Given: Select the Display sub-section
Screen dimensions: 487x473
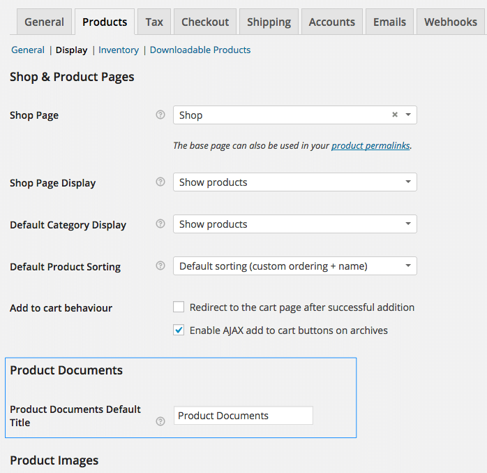Looking at the screenshot, I should (71, 50).
